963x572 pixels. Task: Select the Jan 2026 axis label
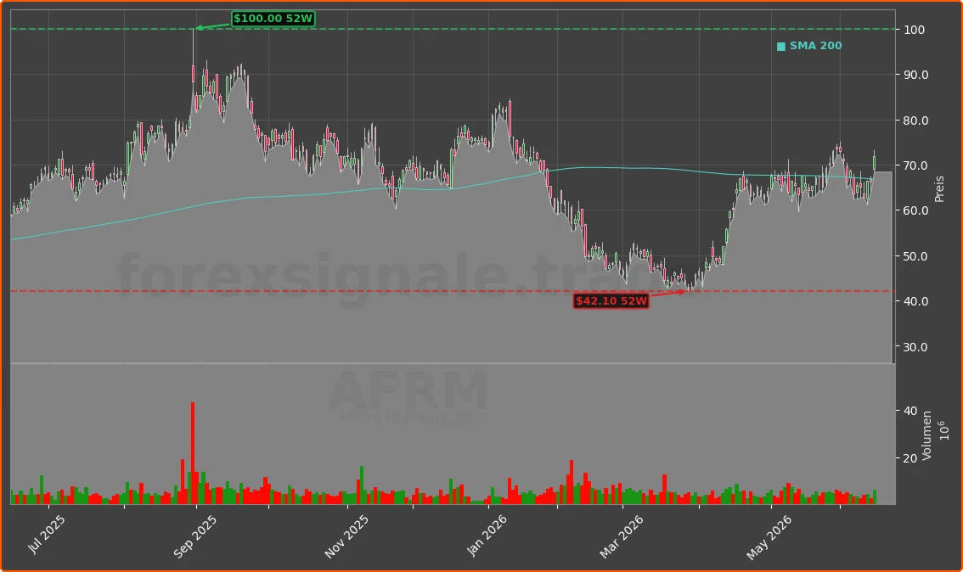(x=487, y=536)
